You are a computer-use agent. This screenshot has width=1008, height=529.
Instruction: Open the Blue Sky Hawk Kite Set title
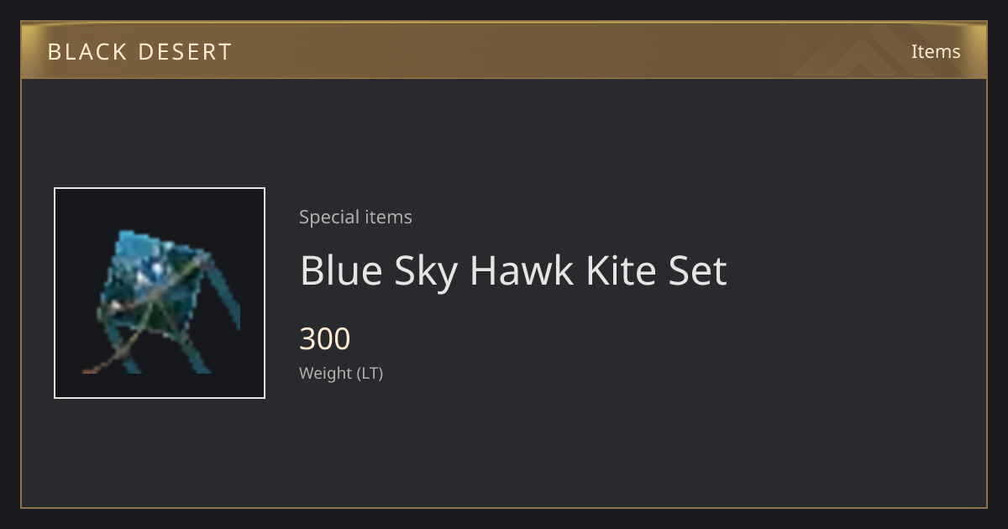tap(513, 270)
